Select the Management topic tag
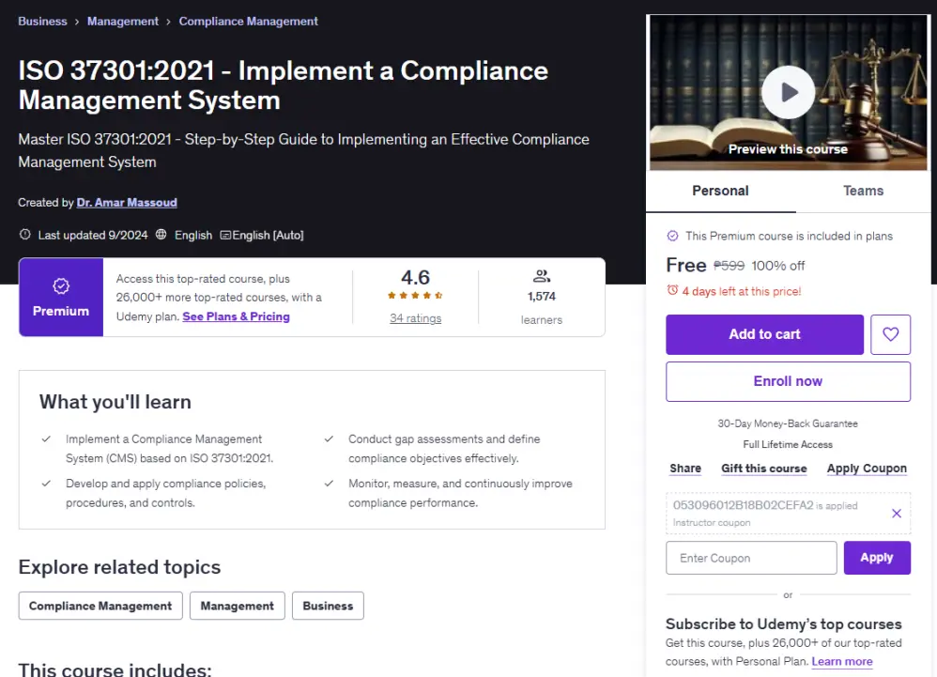937x677 pixels. 238,606
